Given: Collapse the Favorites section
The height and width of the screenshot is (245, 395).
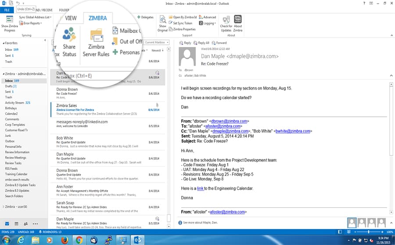Looking at the screenshot, I should pyautogui.click(x=4, y=43).
